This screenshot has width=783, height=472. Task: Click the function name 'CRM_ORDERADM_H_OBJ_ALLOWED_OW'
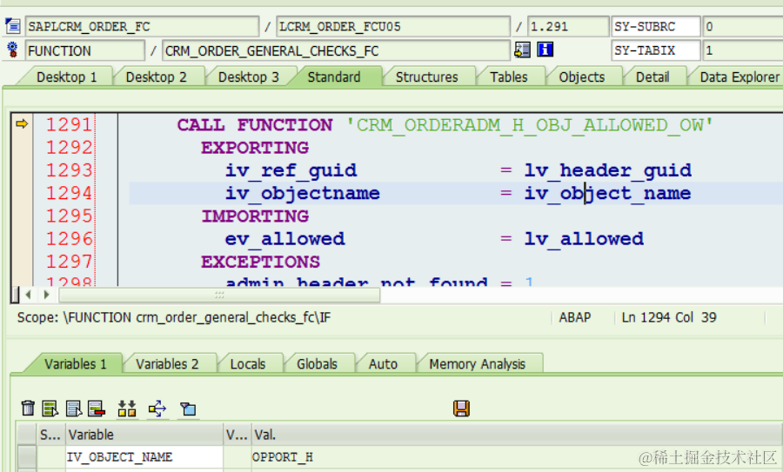(x=530, y=124)
